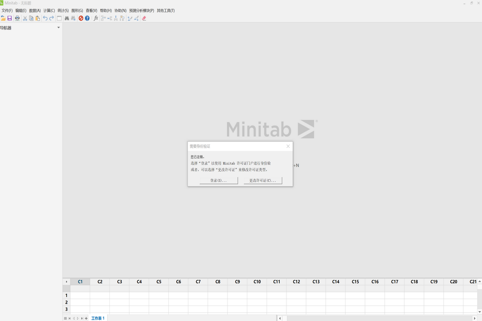The height and width of the screenshot is (321, 482).
Task: Select the 工作表 1 worksheet tab
Action: pyautogui.click(x=98, y=318)
